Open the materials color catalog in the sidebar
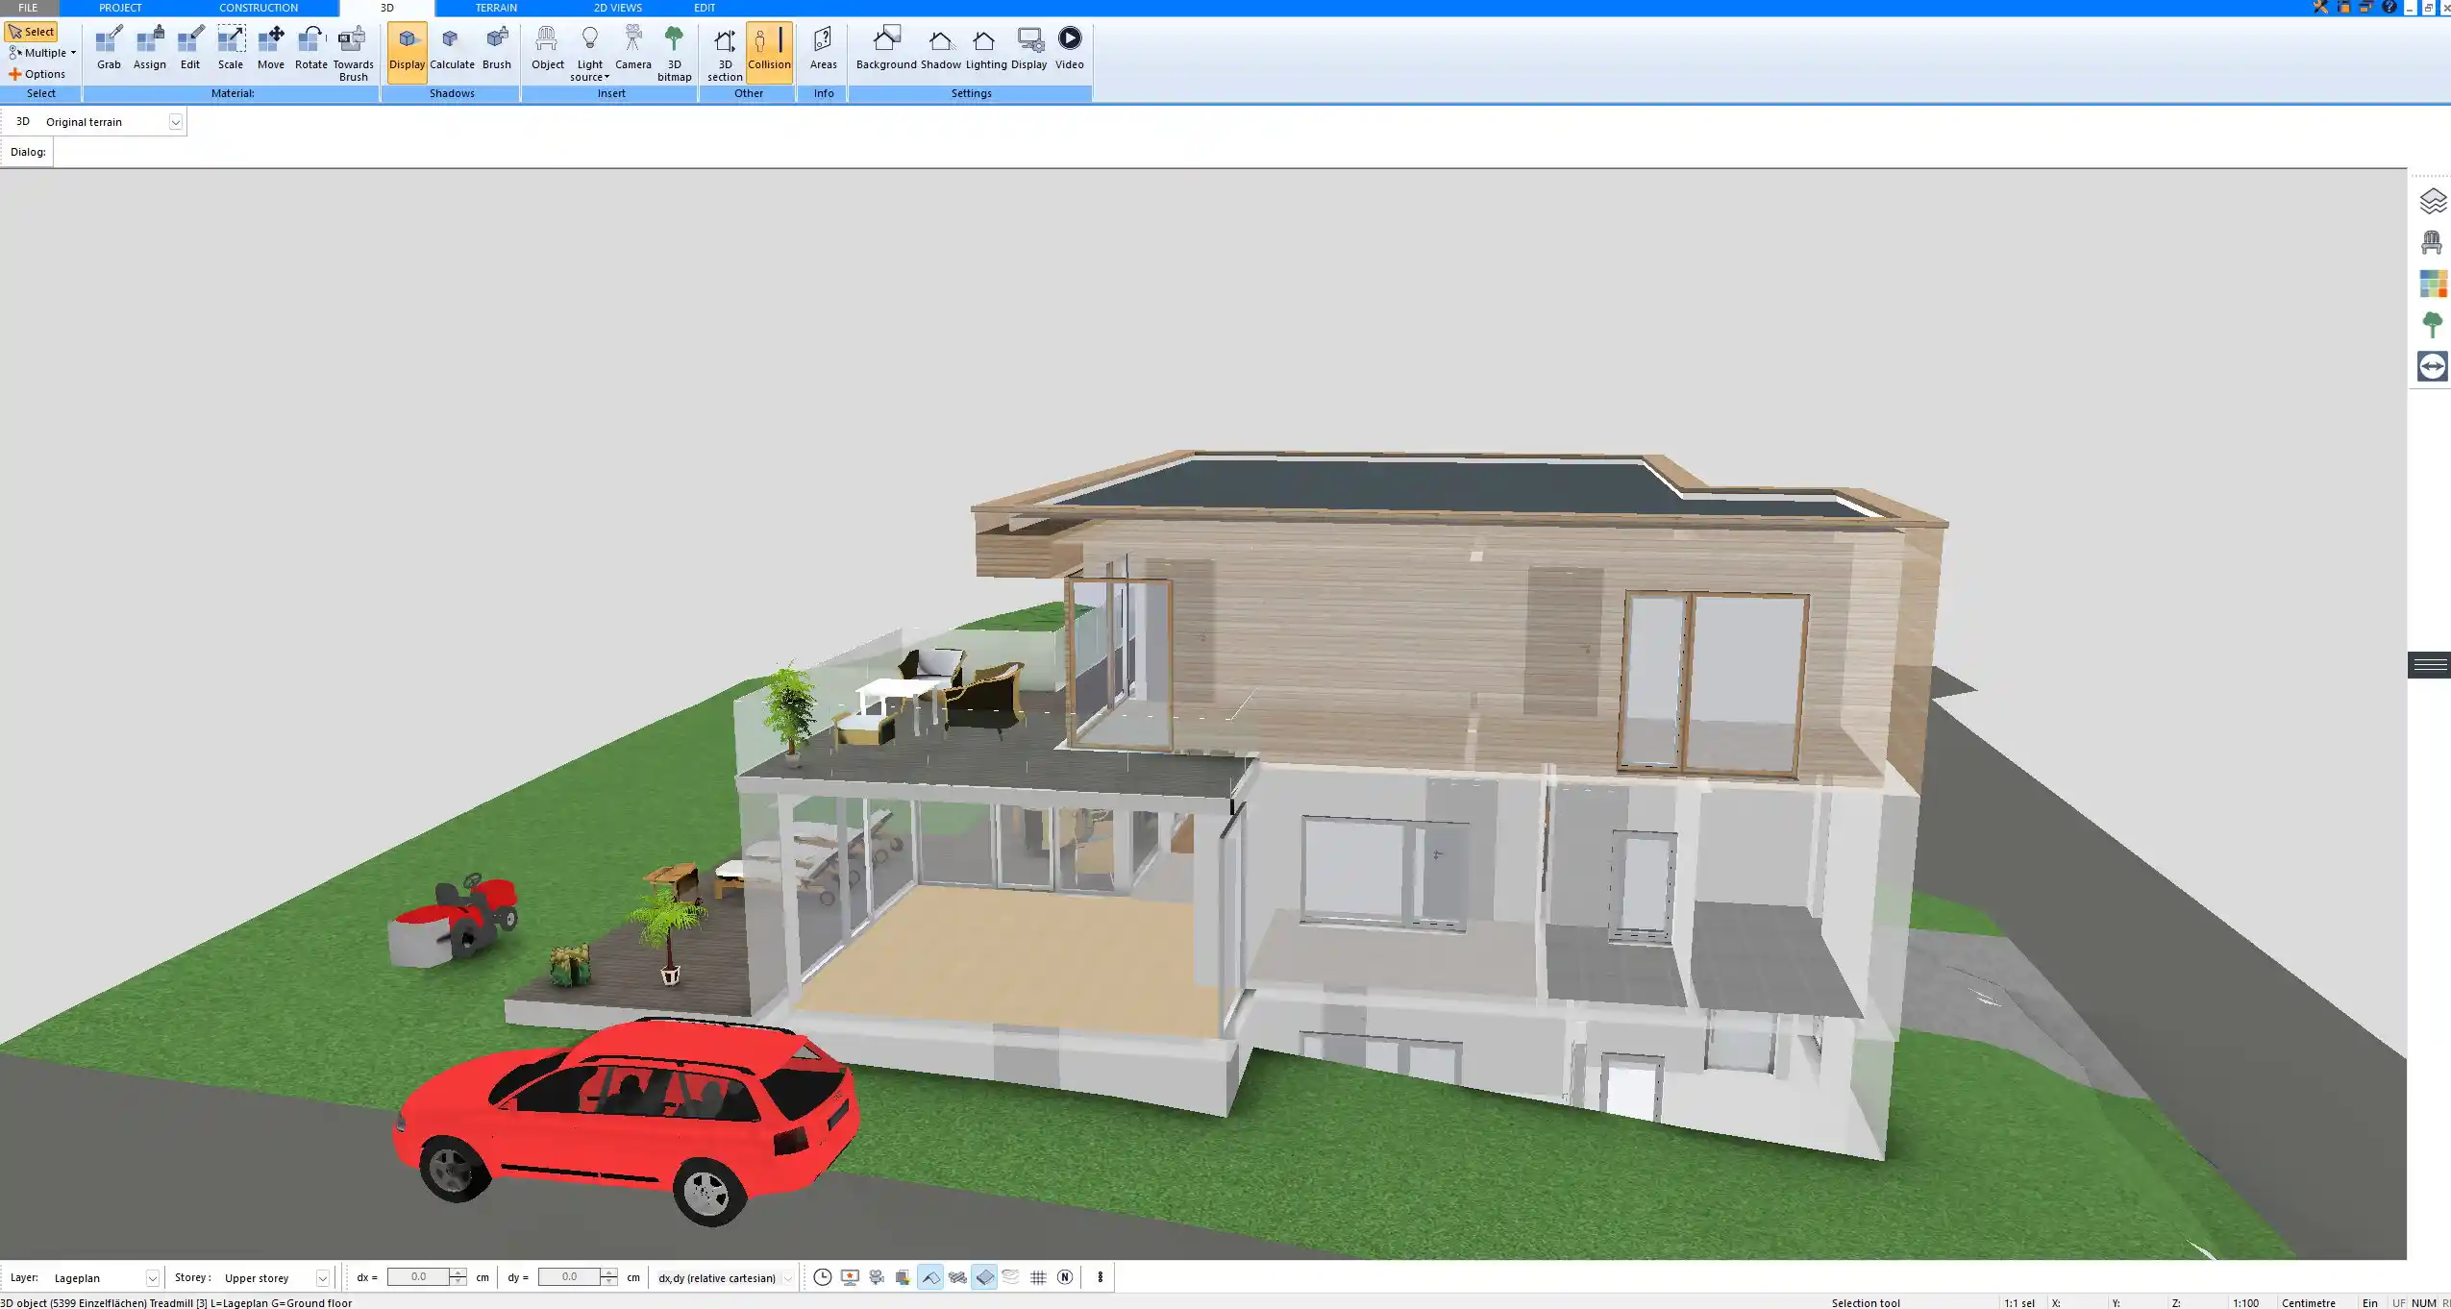Image resolution: width=2451 pixels, height=1309 pixels. (x=2433, y=283)
